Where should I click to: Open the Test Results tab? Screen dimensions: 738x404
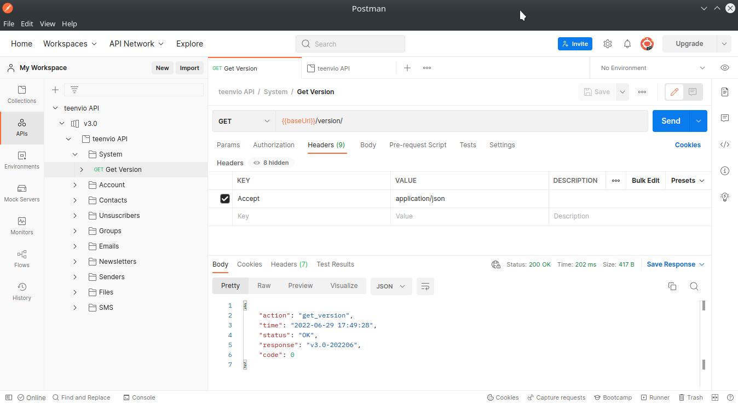[335, 264]
